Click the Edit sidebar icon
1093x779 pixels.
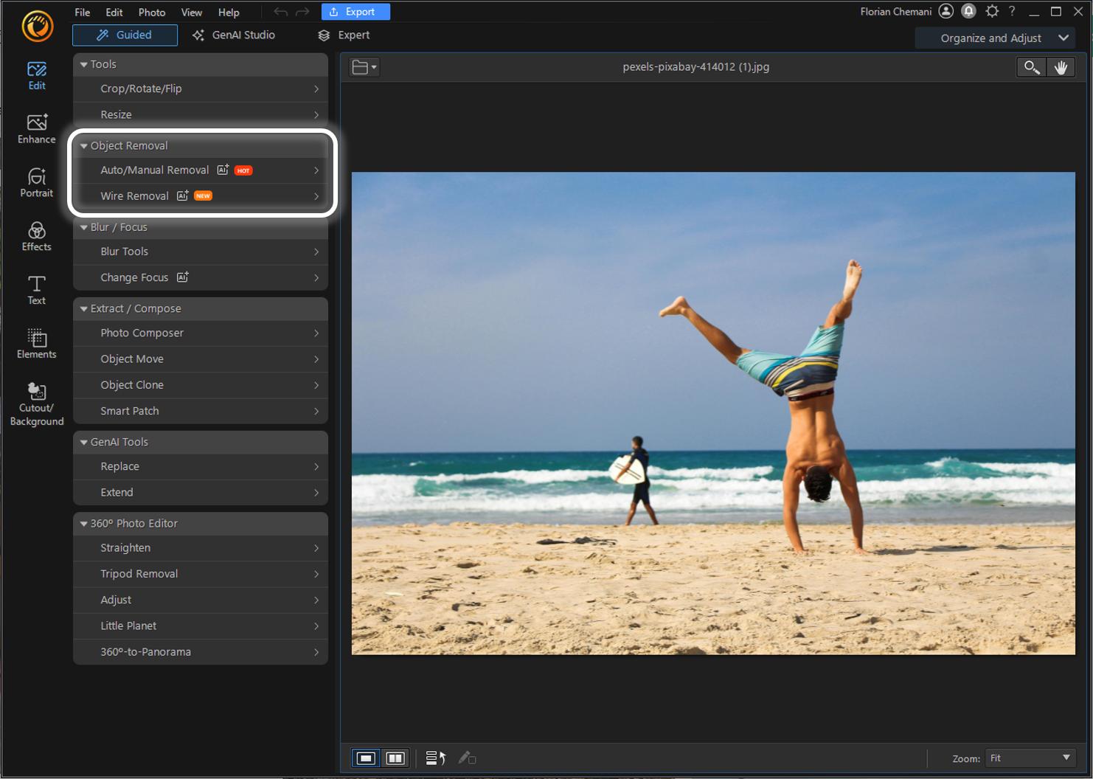[35, 75]
